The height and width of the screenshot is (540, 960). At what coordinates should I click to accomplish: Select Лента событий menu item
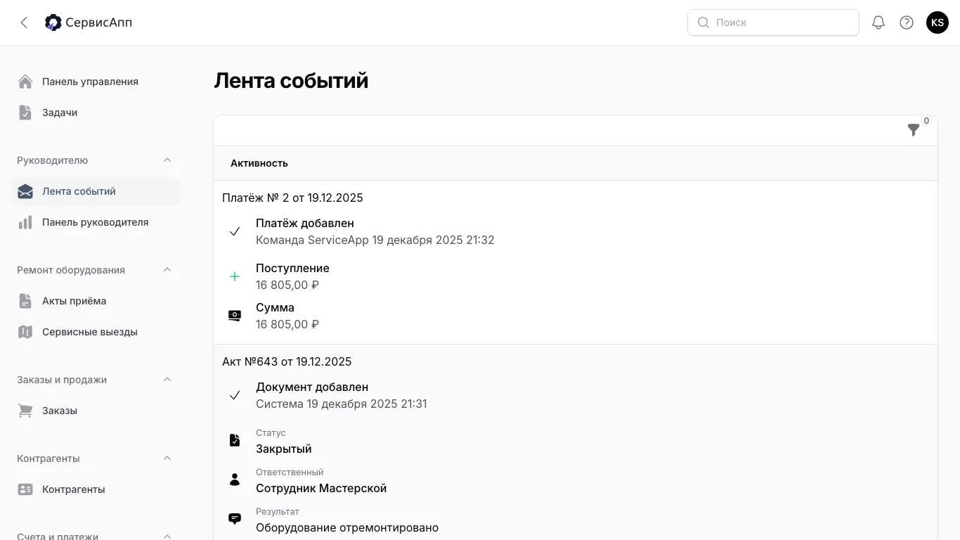[x=96, y=191]
